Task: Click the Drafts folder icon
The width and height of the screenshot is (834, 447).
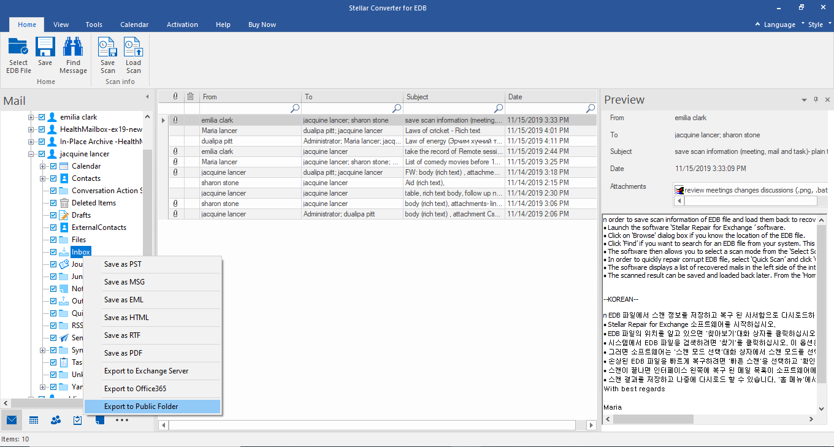Action: coord(64,215)
